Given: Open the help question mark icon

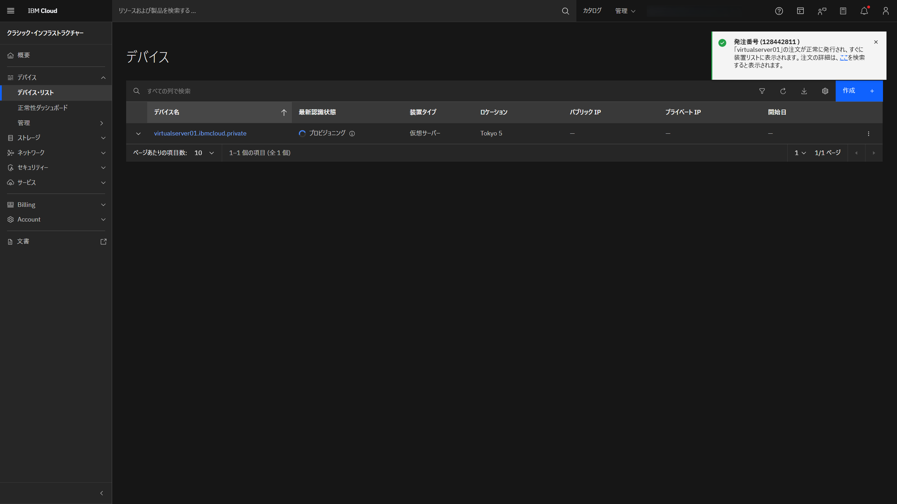Looking at the screenshot, I should tap(779, 11).
